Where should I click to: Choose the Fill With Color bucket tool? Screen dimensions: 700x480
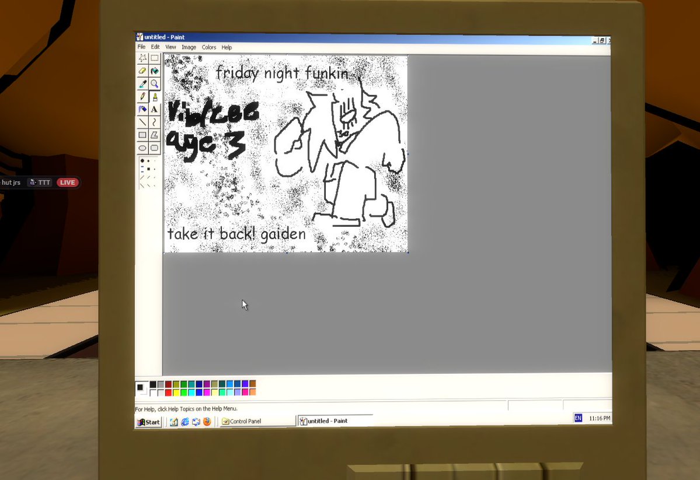pyautogui.click(x=155, y=71)
